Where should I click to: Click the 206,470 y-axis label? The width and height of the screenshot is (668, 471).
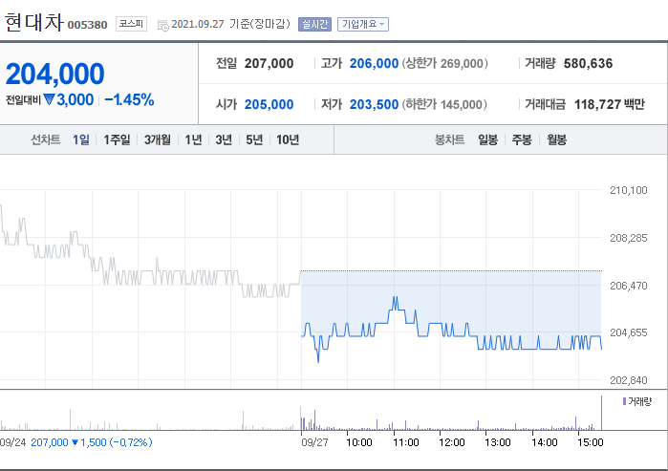[629, 286]
